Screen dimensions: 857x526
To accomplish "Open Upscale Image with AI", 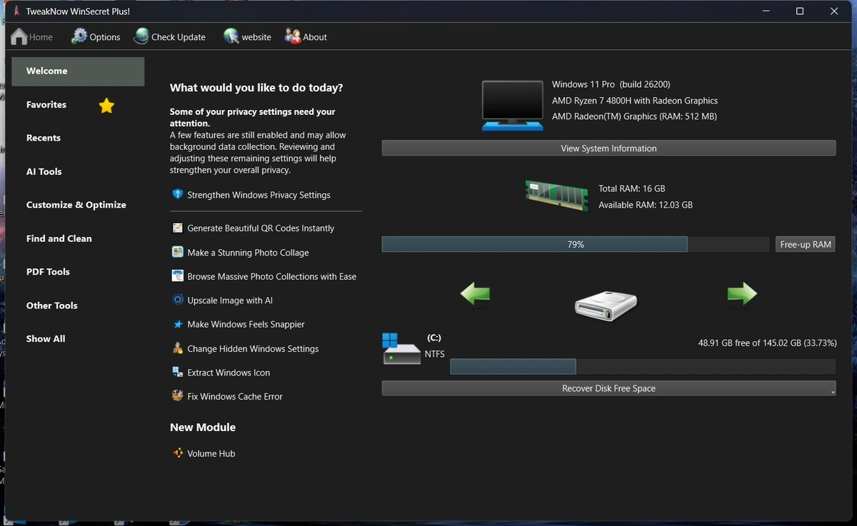I will pos(230,300).
